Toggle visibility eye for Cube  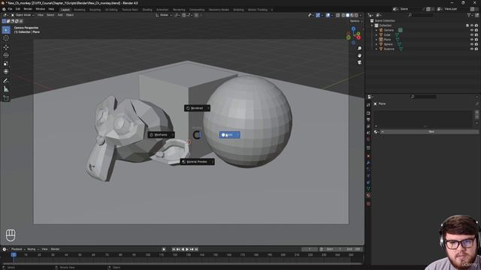pyautogui.click(x=472, y=35)
